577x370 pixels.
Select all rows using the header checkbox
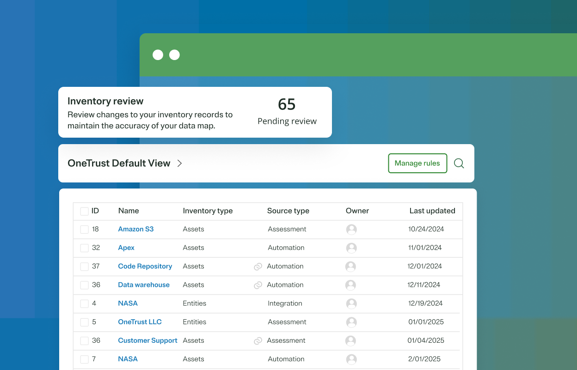(84, 211)
